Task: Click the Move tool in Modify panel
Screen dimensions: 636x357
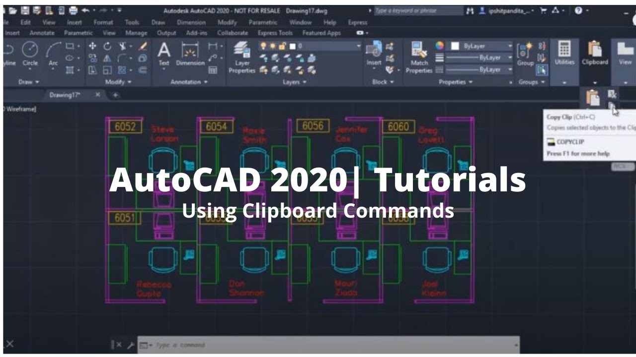Action: (x=93, y=46)
